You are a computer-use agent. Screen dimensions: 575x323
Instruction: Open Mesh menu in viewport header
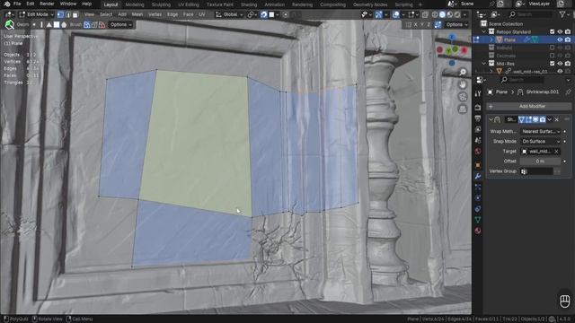[137, 14]
